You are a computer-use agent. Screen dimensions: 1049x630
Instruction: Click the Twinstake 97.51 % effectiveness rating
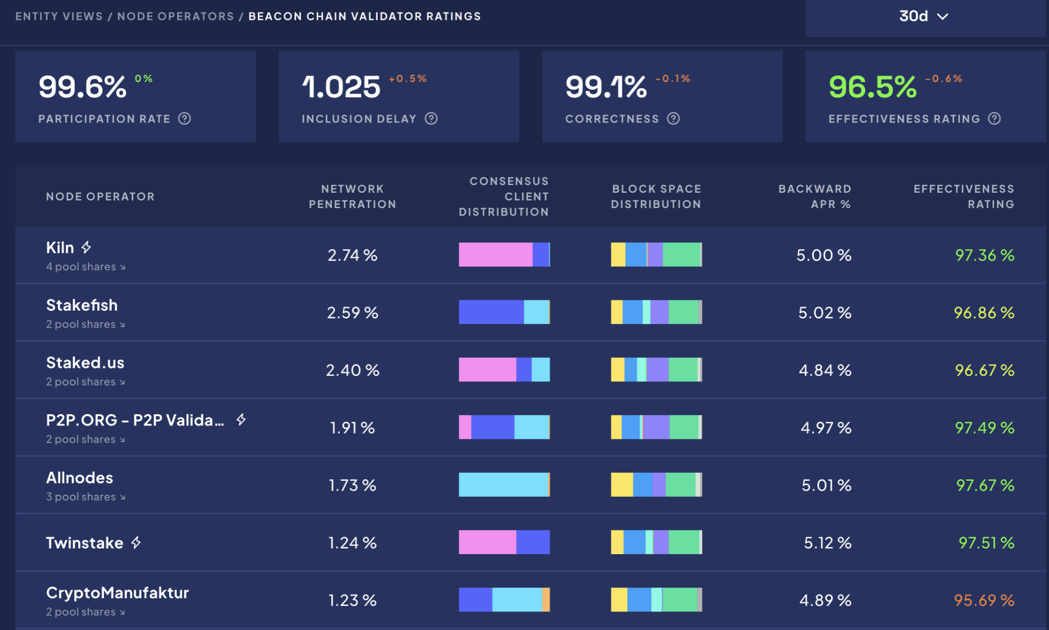(986, 542)
